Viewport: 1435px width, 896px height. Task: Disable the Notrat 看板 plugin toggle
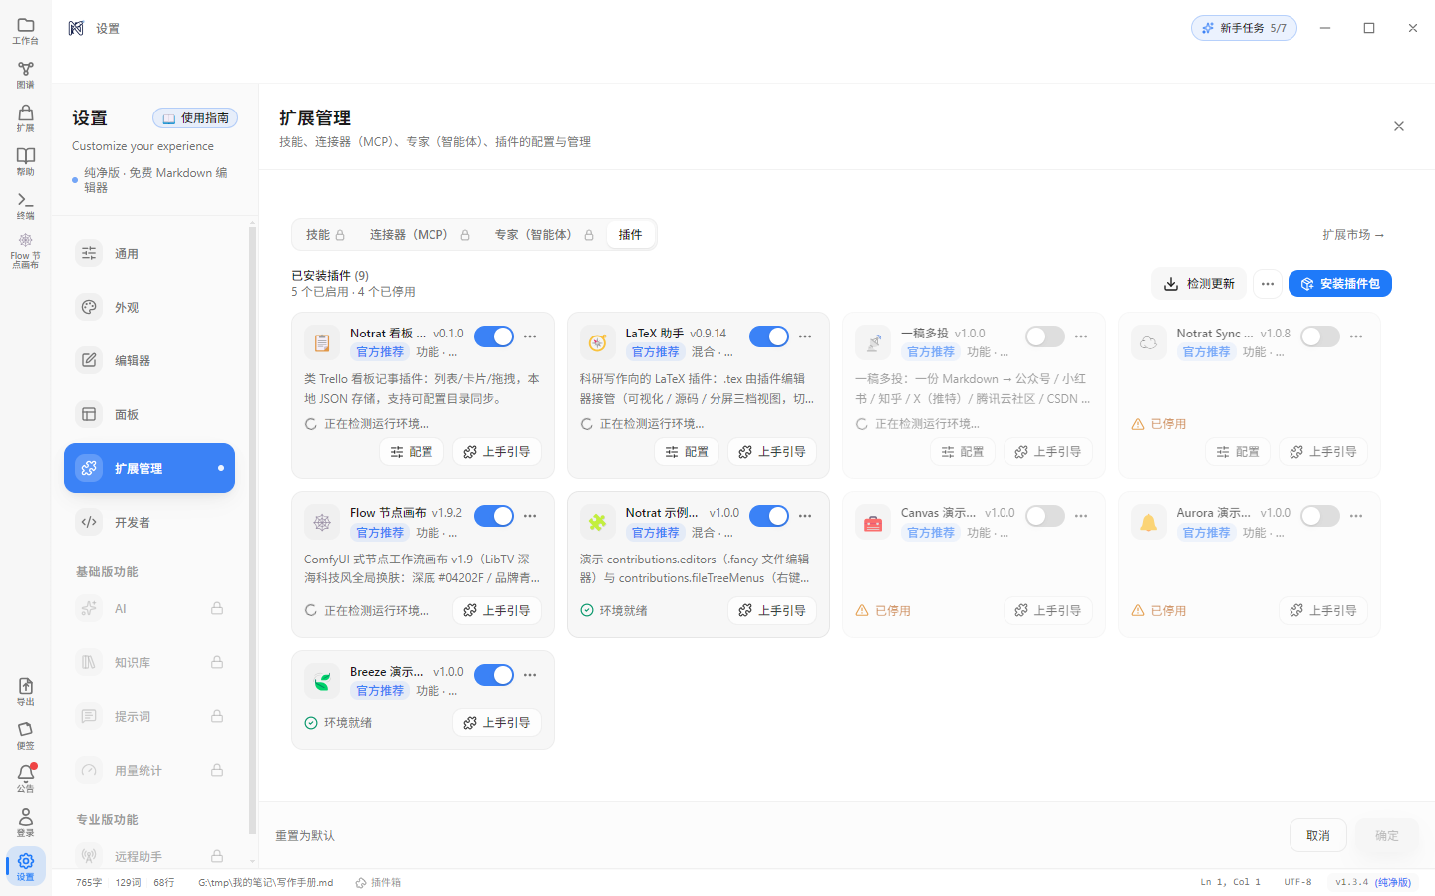494,336
